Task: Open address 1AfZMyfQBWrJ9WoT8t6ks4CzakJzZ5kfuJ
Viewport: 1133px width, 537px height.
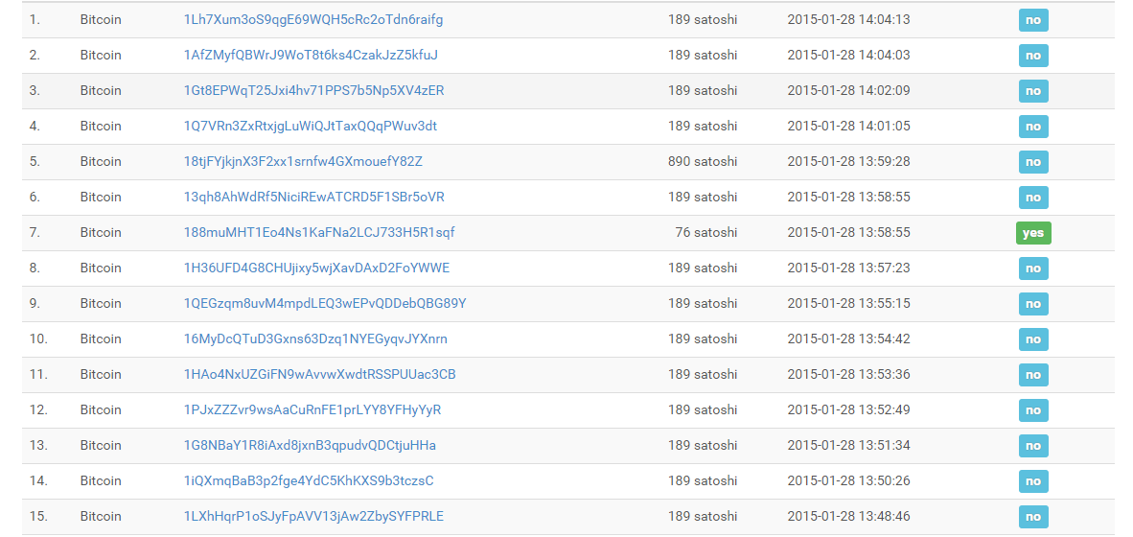Action: tap(312, 55)
